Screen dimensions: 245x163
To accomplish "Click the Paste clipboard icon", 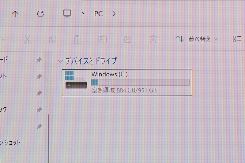I will pyautogui.click(x=77, y=39).
